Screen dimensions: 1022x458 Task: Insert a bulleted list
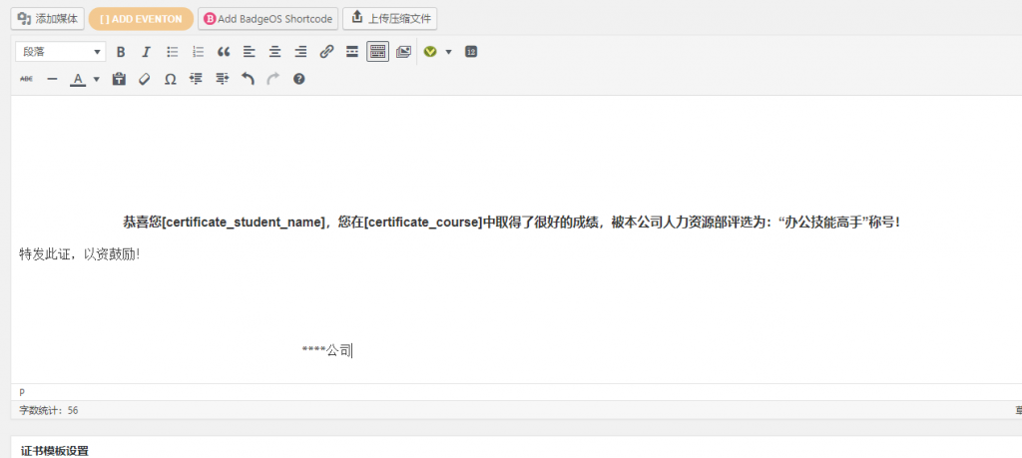click(172, 52)
